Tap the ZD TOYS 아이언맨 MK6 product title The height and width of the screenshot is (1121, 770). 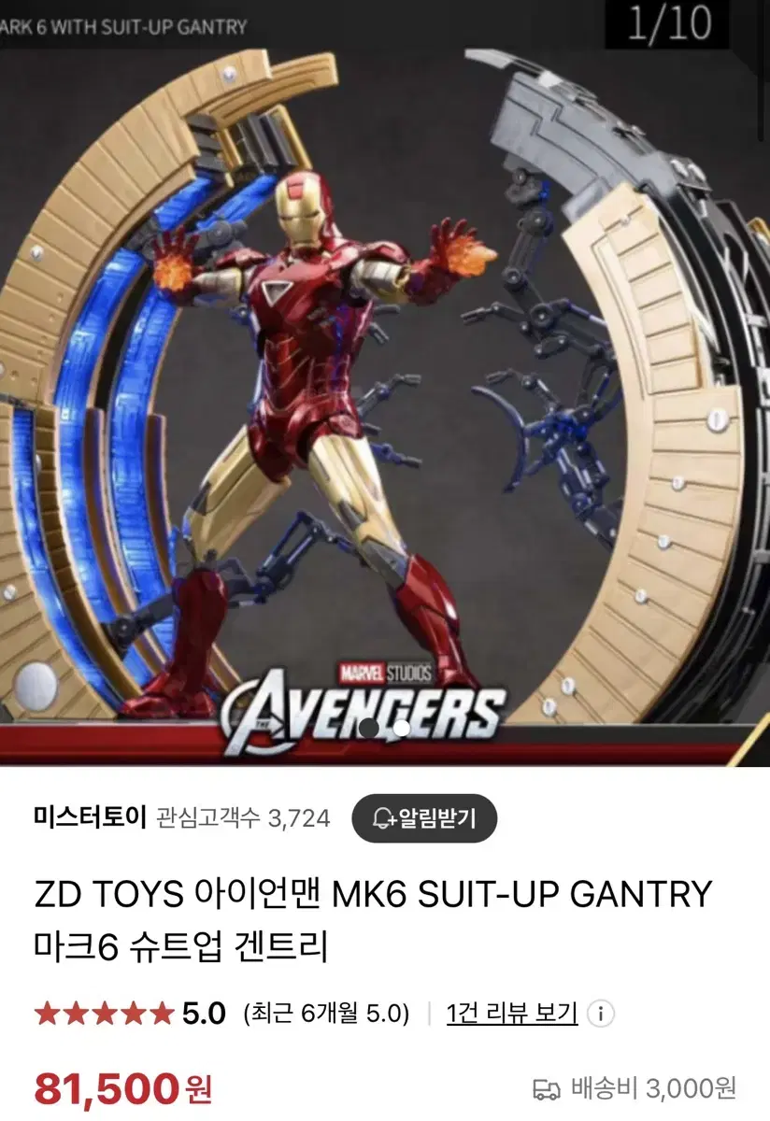[x=373, y=920]
